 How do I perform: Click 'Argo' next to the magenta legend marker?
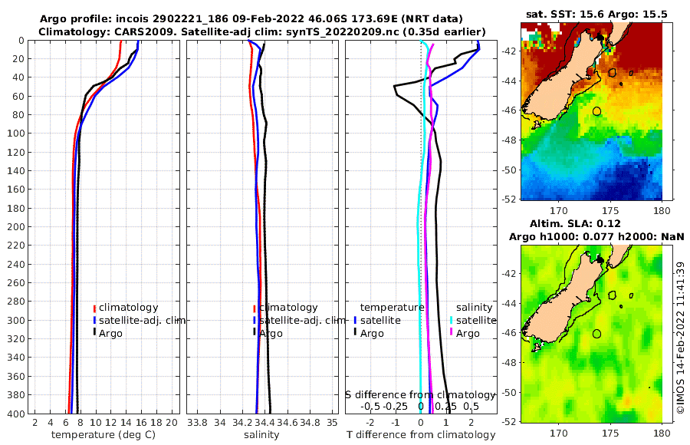[468, 334]
